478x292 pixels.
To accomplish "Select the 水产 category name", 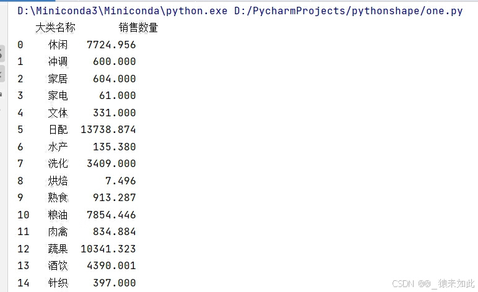I will [x=58, y=147].
